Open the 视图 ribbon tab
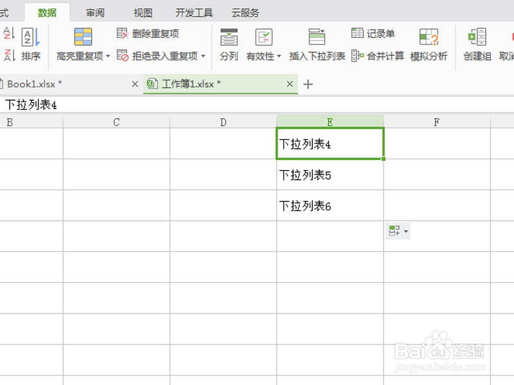This screenshot has width=514, height=385. click(143, 13)
